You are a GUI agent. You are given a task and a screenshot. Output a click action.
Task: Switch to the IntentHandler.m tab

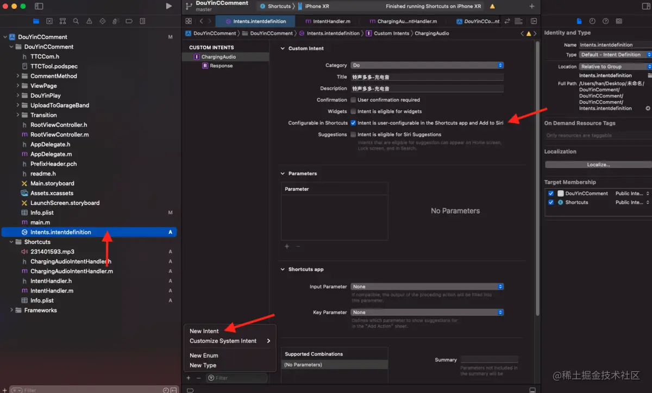tap(328, 21)
